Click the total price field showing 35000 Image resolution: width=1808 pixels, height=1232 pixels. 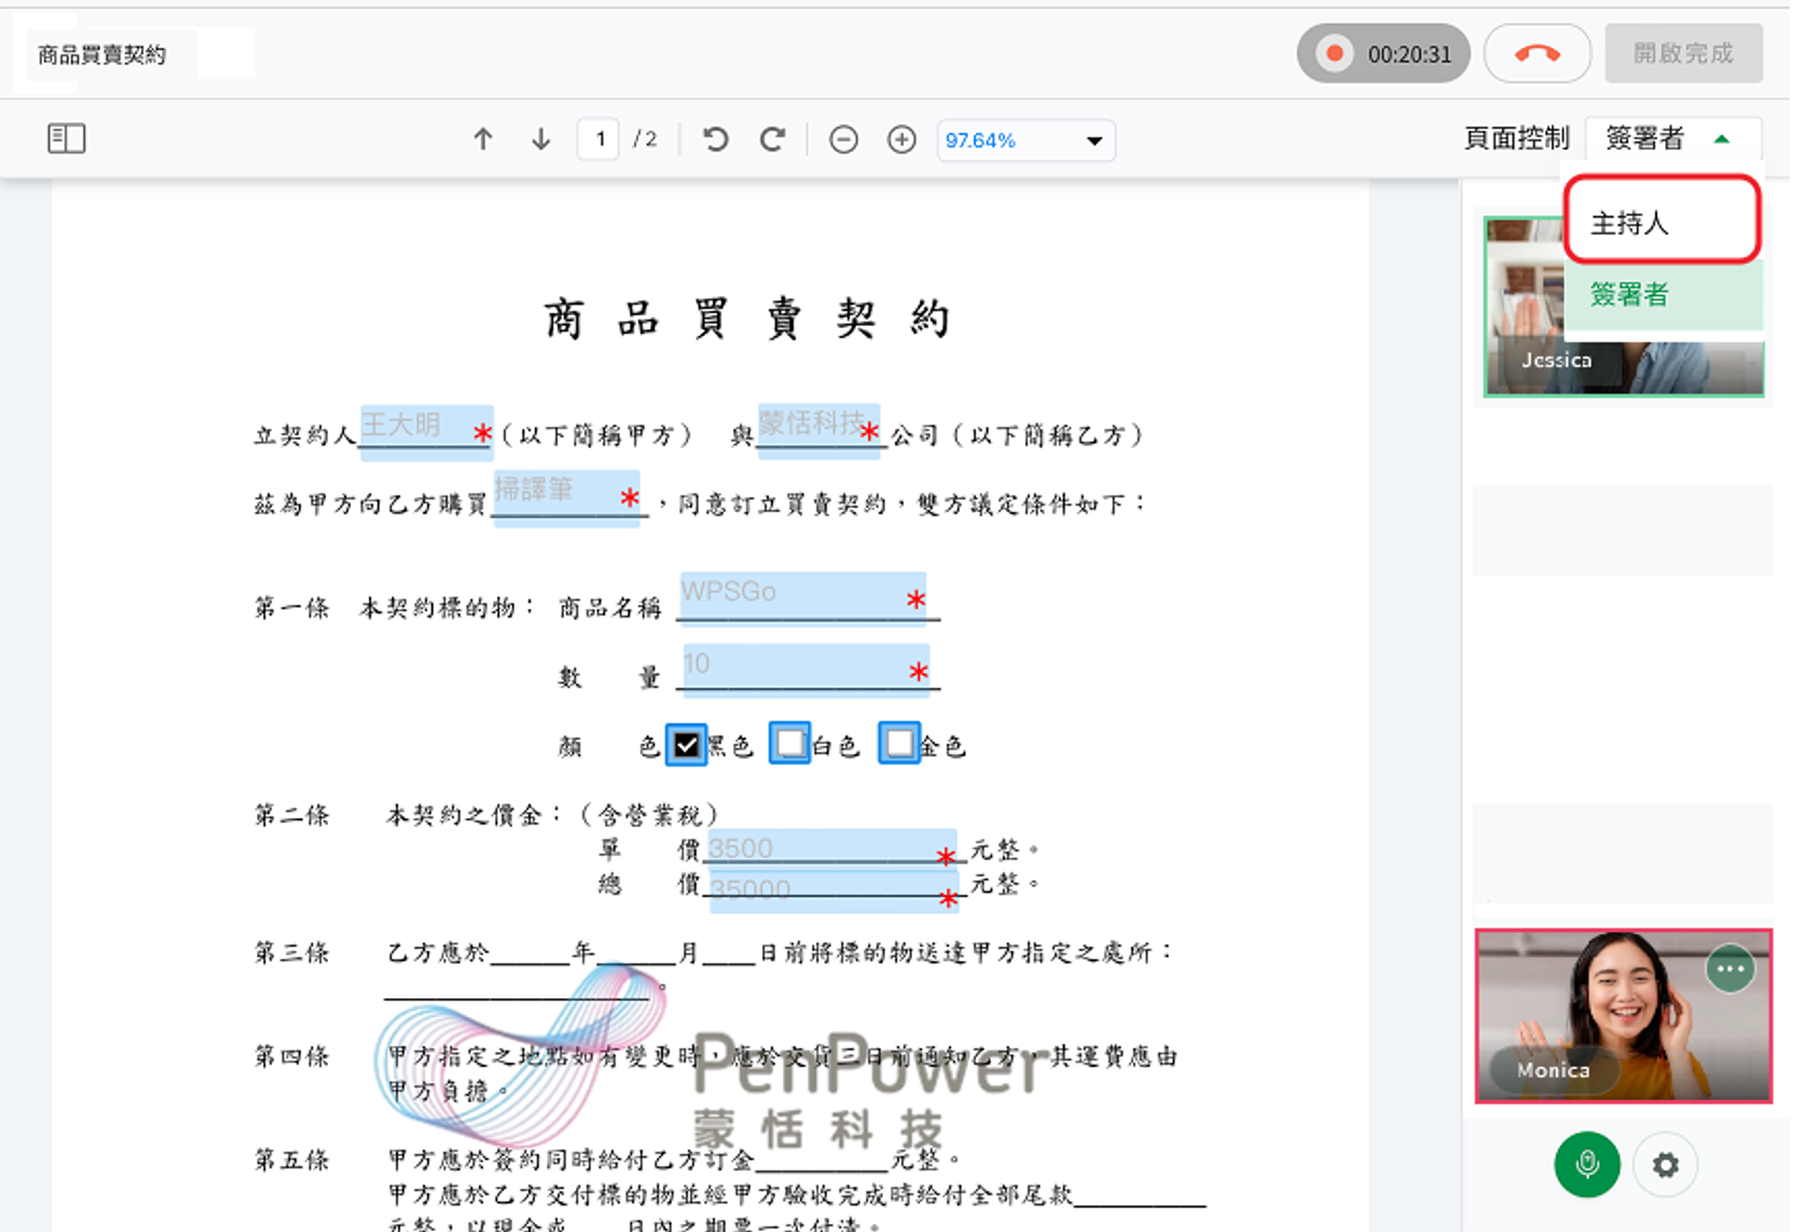tap(833, 892)
